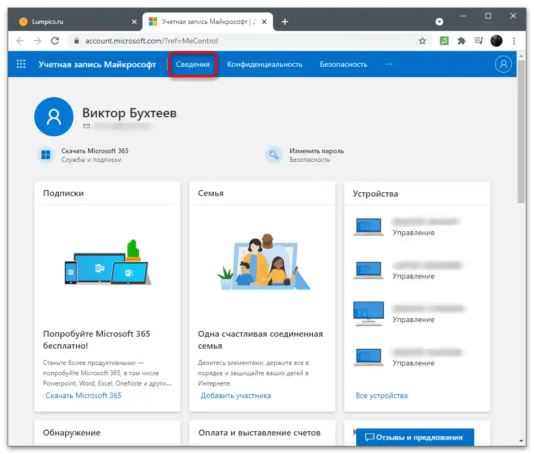
Task: Select the Учетная запись Майкрософт browser tab
Action: click(208, 22)
